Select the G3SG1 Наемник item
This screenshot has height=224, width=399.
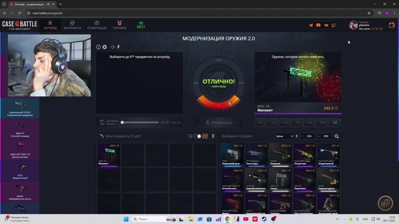coord(280,155)
